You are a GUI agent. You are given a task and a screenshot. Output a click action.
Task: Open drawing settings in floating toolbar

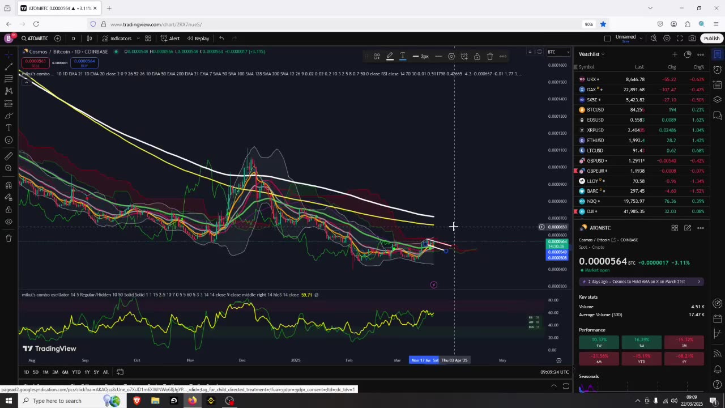(451, 57)
